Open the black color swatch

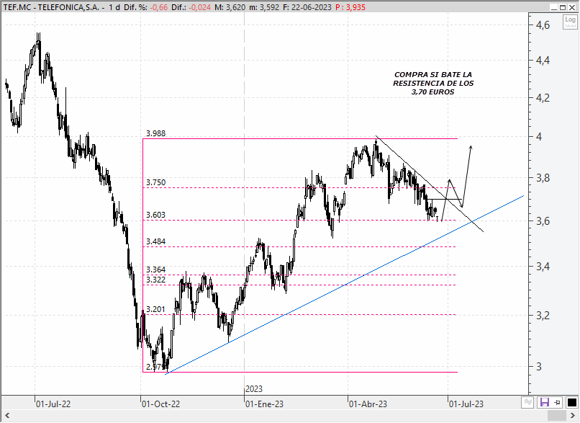tap(572, 402)
